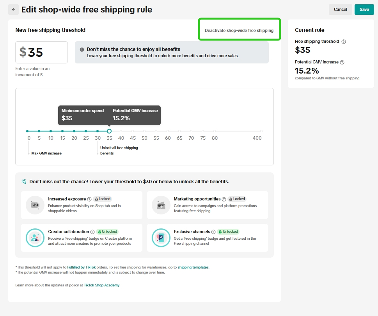Deactivate shop-wide free shipping
The height and width of the screenshot is (316, 378).
point(239,30)
